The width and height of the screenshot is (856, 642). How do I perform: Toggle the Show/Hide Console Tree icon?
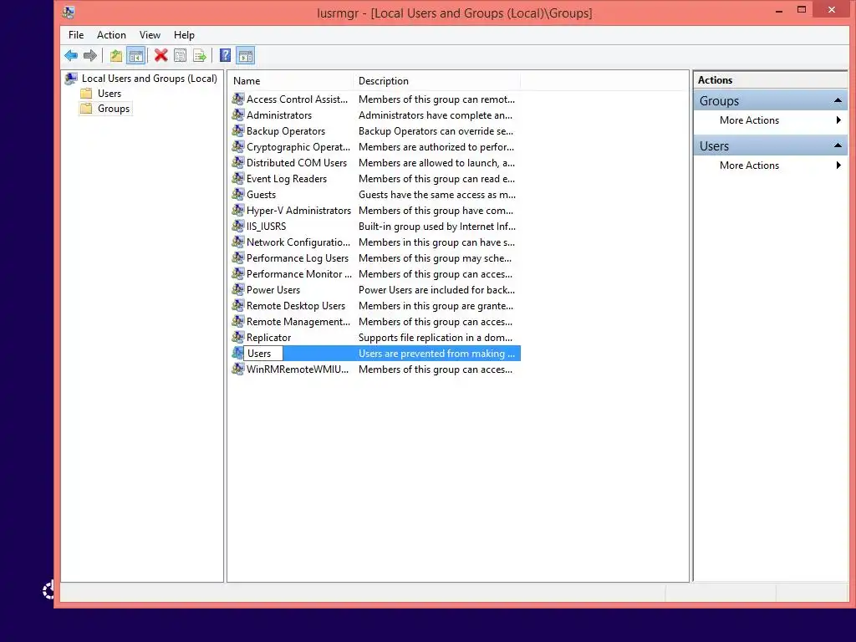tap(135, 55)
